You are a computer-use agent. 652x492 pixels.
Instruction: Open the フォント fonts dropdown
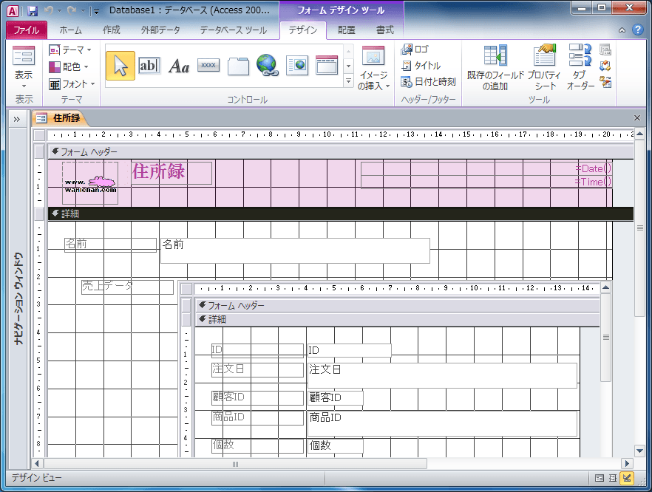[72, 84]
